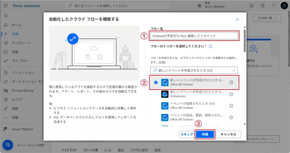Click the Process Mining sidebar icon
Image resolution: width=290 pixels, height=153 pixels.
6,91
